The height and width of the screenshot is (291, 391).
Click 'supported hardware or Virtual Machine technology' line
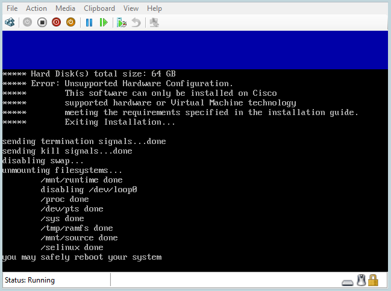click(x=180, y=103)
